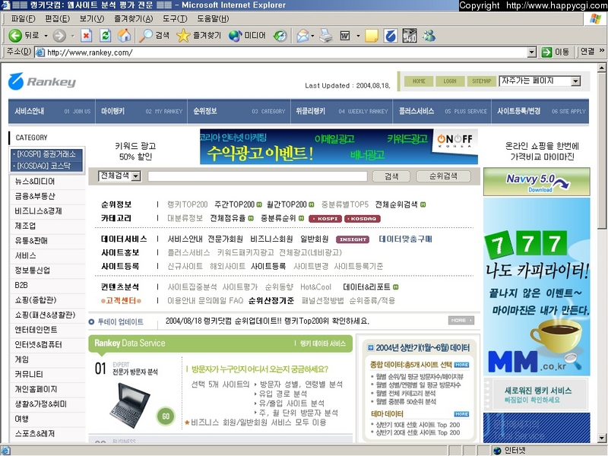Click the Forward arrow in the toolbar
The image size is (608, 456).
point(59,36)
